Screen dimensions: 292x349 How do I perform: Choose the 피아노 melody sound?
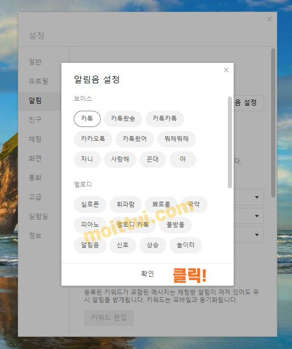tap(90, 225)
